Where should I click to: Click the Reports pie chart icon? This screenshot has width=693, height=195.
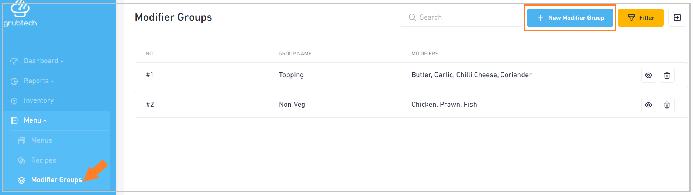(x=14, y=81)
